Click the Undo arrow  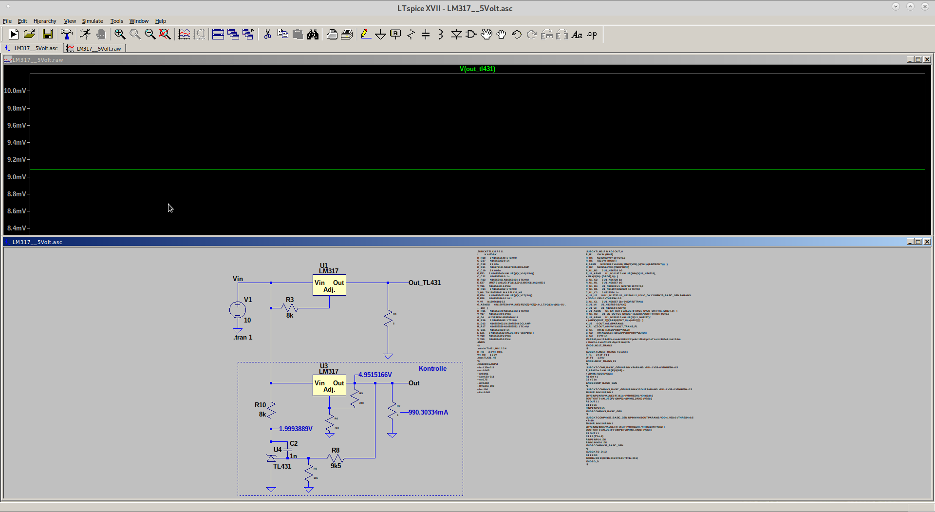pyautogui.click(x=516, y=34)
